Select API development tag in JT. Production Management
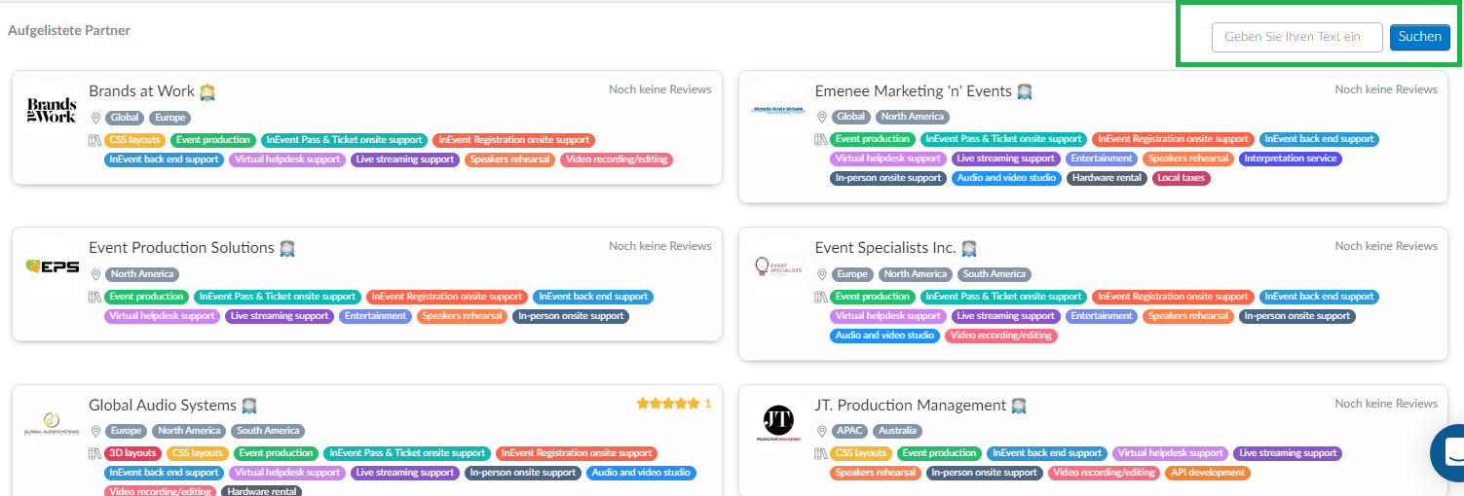The height and width of the screenshot is (496, 1464). click(x=1207, y=473)
